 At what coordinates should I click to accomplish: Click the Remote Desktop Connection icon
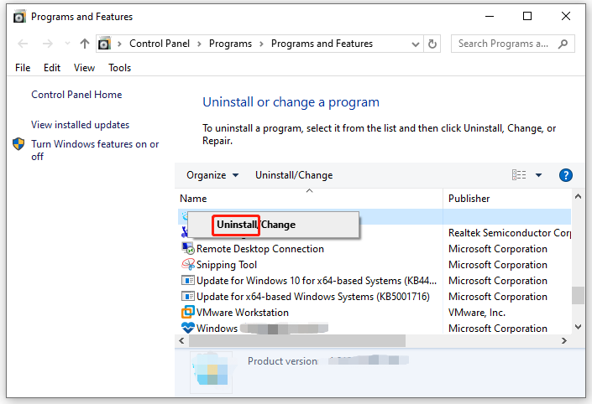(187, 248)
